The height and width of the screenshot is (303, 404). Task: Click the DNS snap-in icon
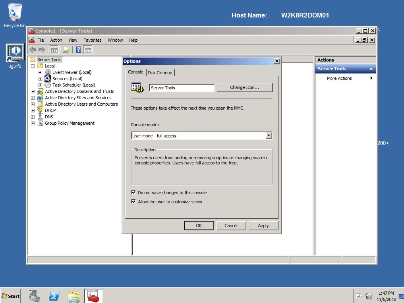click(x=40, y=117)
